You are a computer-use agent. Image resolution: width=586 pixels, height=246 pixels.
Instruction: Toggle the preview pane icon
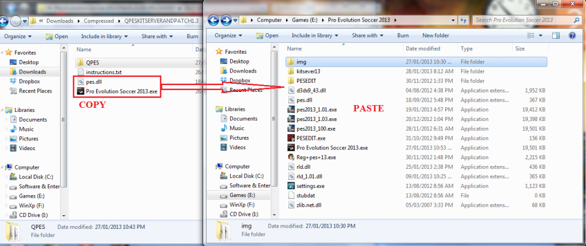(x=556, y=36)
